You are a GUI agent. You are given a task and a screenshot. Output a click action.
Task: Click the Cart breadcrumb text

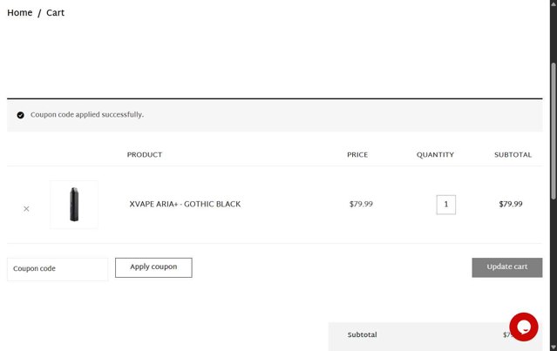point(55,13)
